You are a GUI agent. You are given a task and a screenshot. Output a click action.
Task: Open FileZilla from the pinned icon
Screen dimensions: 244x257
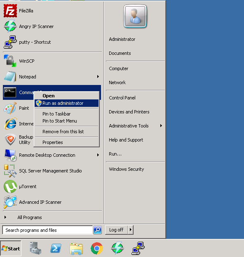tap(10, 11)
